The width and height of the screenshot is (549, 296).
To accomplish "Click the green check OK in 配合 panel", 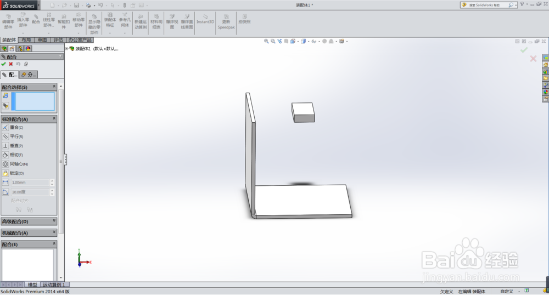I will point(3,64).
